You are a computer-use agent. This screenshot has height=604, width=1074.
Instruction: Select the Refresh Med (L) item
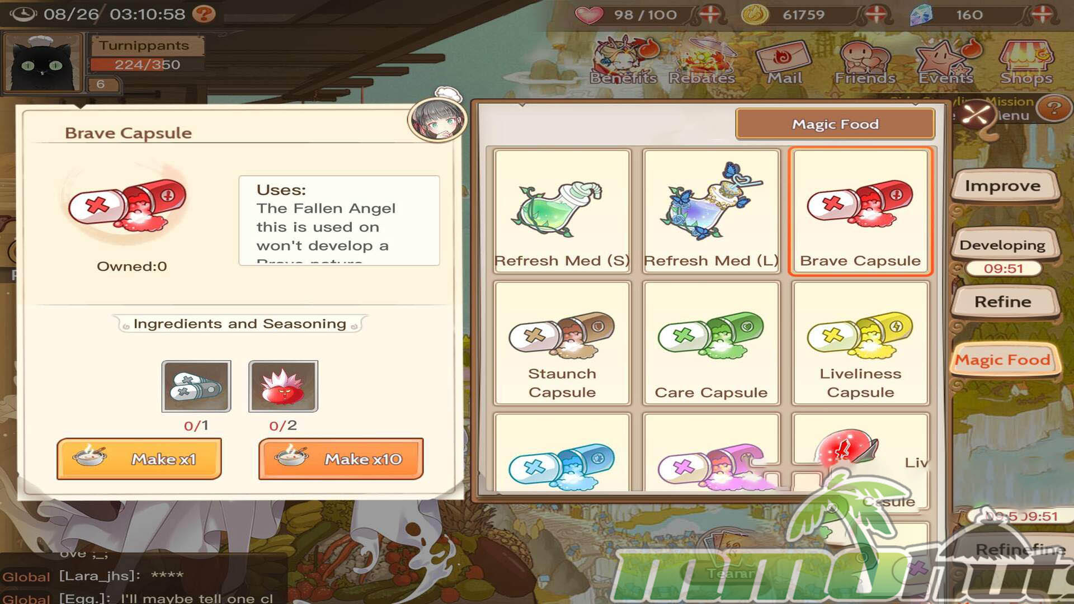[x=711, y=211]
